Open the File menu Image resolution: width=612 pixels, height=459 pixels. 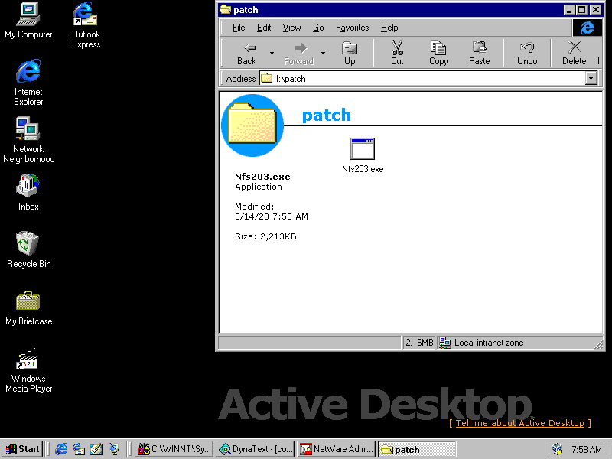tap(239, 28)
